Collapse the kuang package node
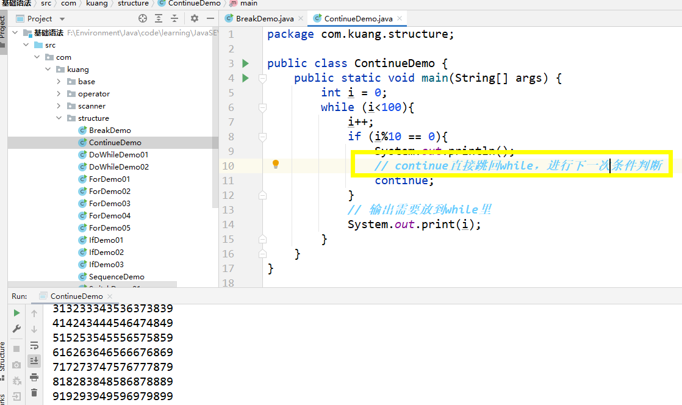 click(x=48, y=69)
